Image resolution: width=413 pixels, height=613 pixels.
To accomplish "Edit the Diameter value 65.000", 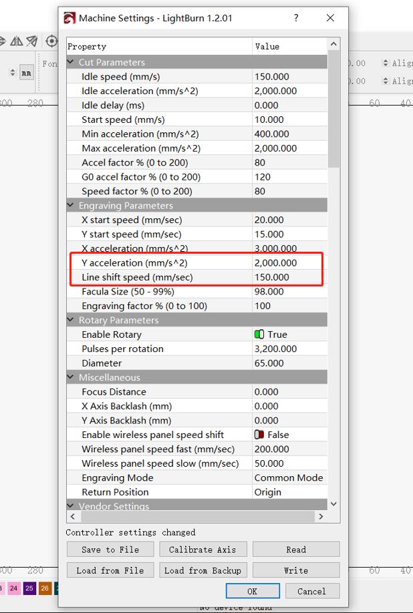I will [290, 363].
